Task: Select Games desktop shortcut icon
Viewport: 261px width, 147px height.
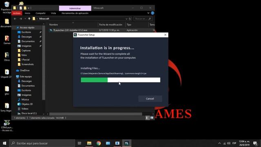Action: (7, 40)
